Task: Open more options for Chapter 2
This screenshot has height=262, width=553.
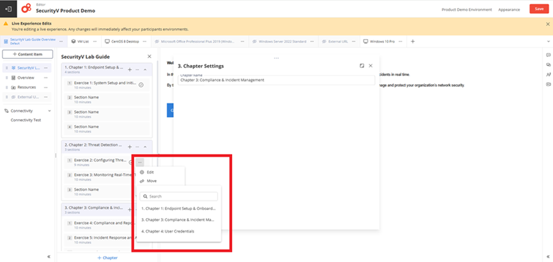Action: coord(137,146)
